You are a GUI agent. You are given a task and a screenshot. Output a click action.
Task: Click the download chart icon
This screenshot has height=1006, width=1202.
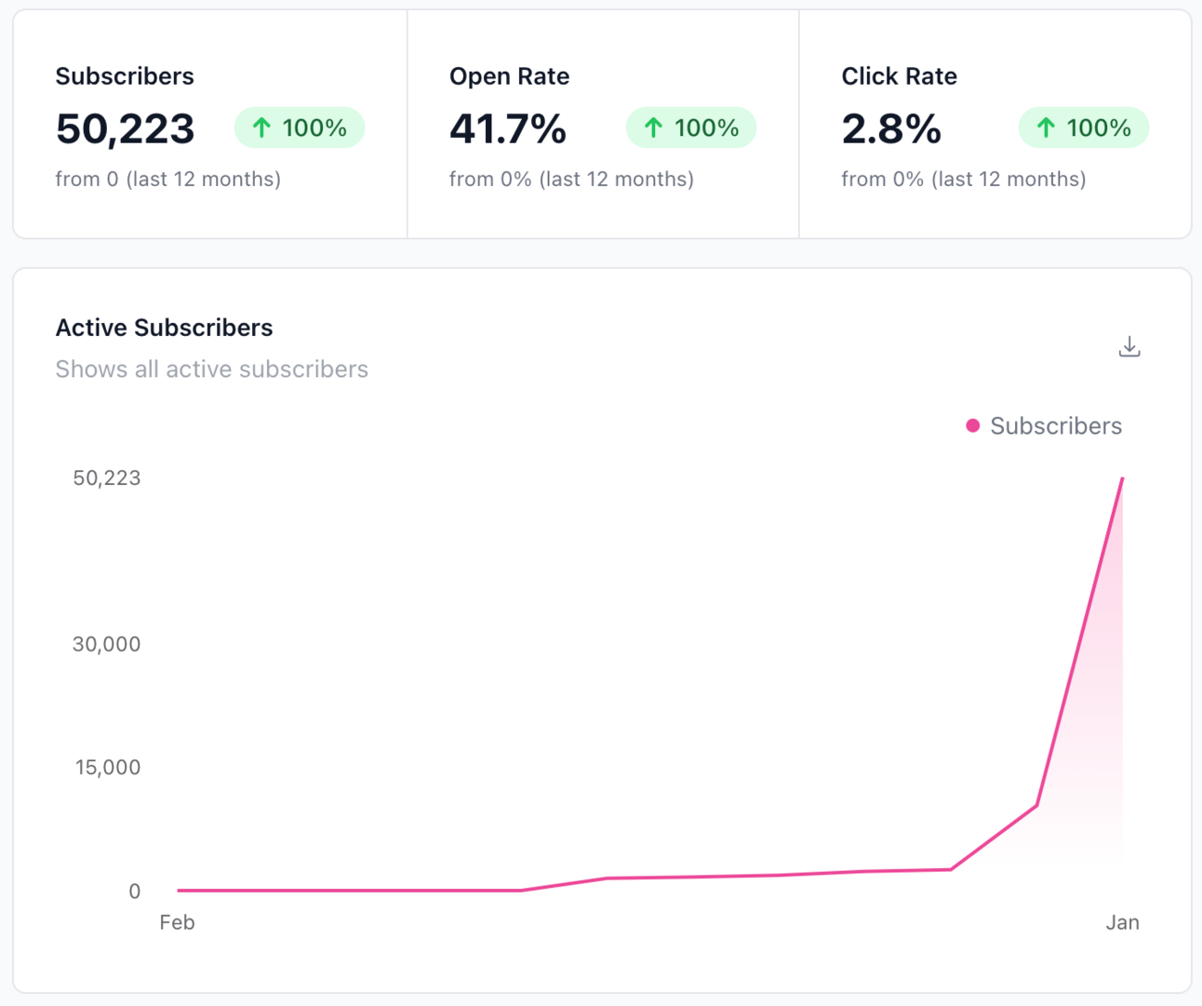tap(1129, 347)
